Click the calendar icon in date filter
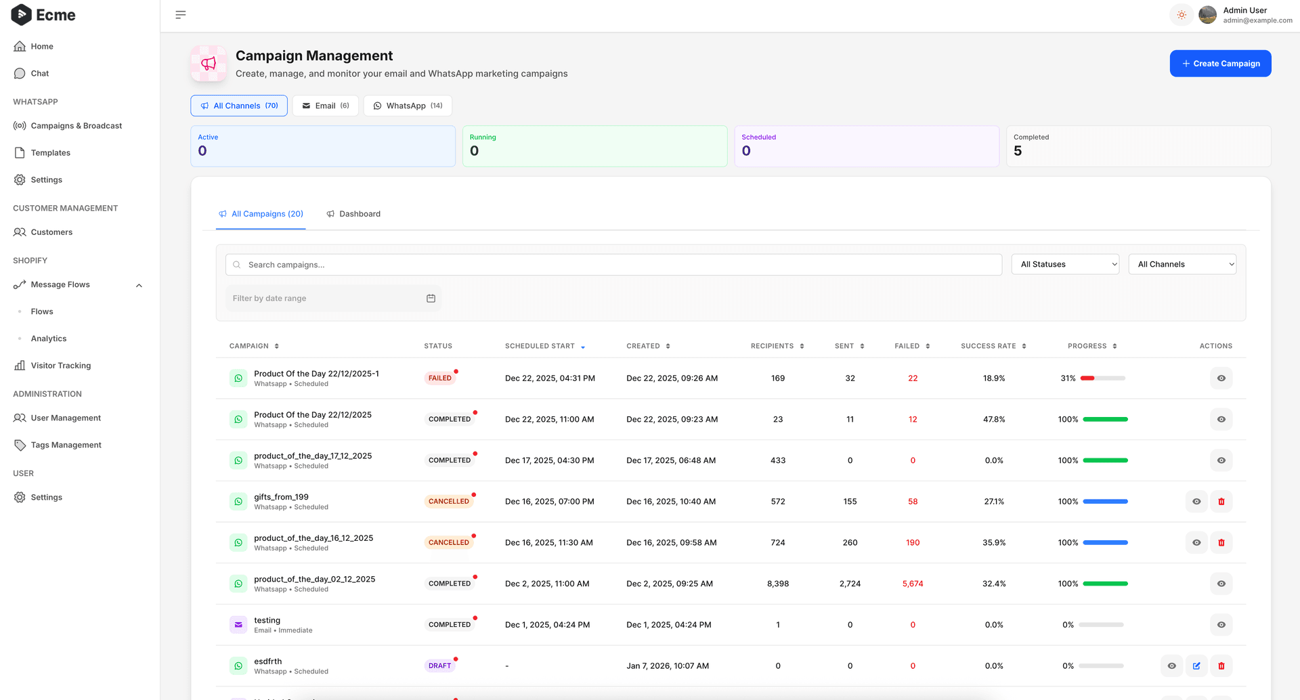The width and height of the screenshot is (1300, 700). (431, 298)
